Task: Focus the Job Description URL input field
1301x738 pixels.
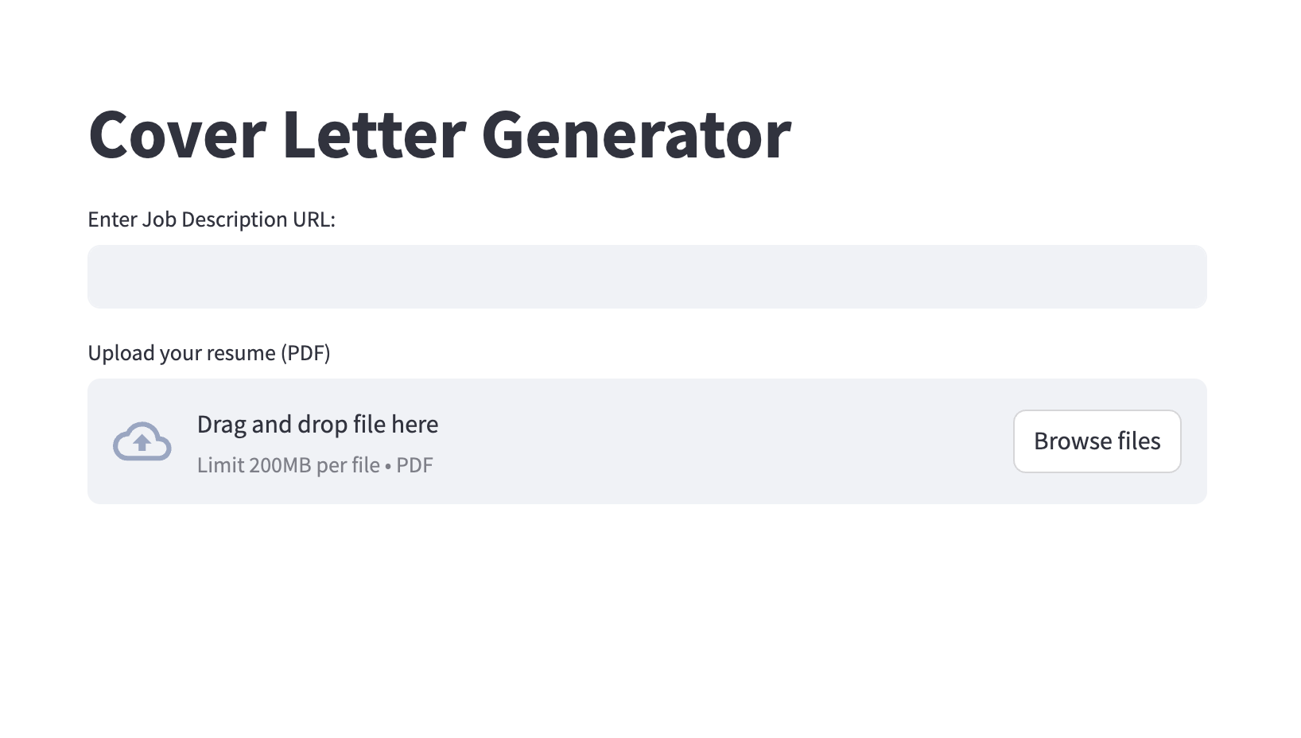Action: (x=647, y=277)
